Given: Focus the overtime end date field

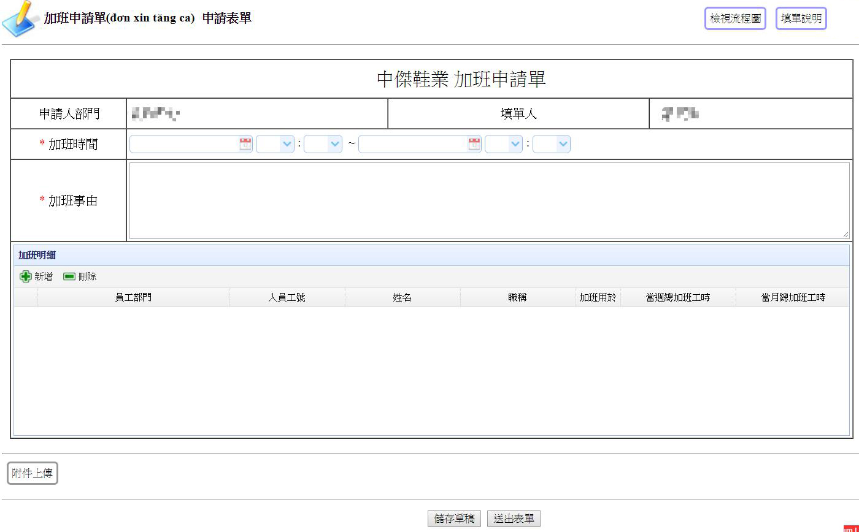Looking at the screenshot, I should pos(413,144).
